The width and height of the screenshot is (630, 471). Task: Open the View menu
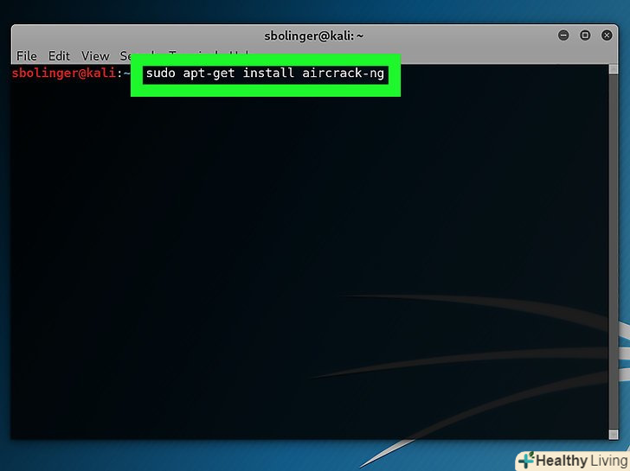tap(95, 56)
